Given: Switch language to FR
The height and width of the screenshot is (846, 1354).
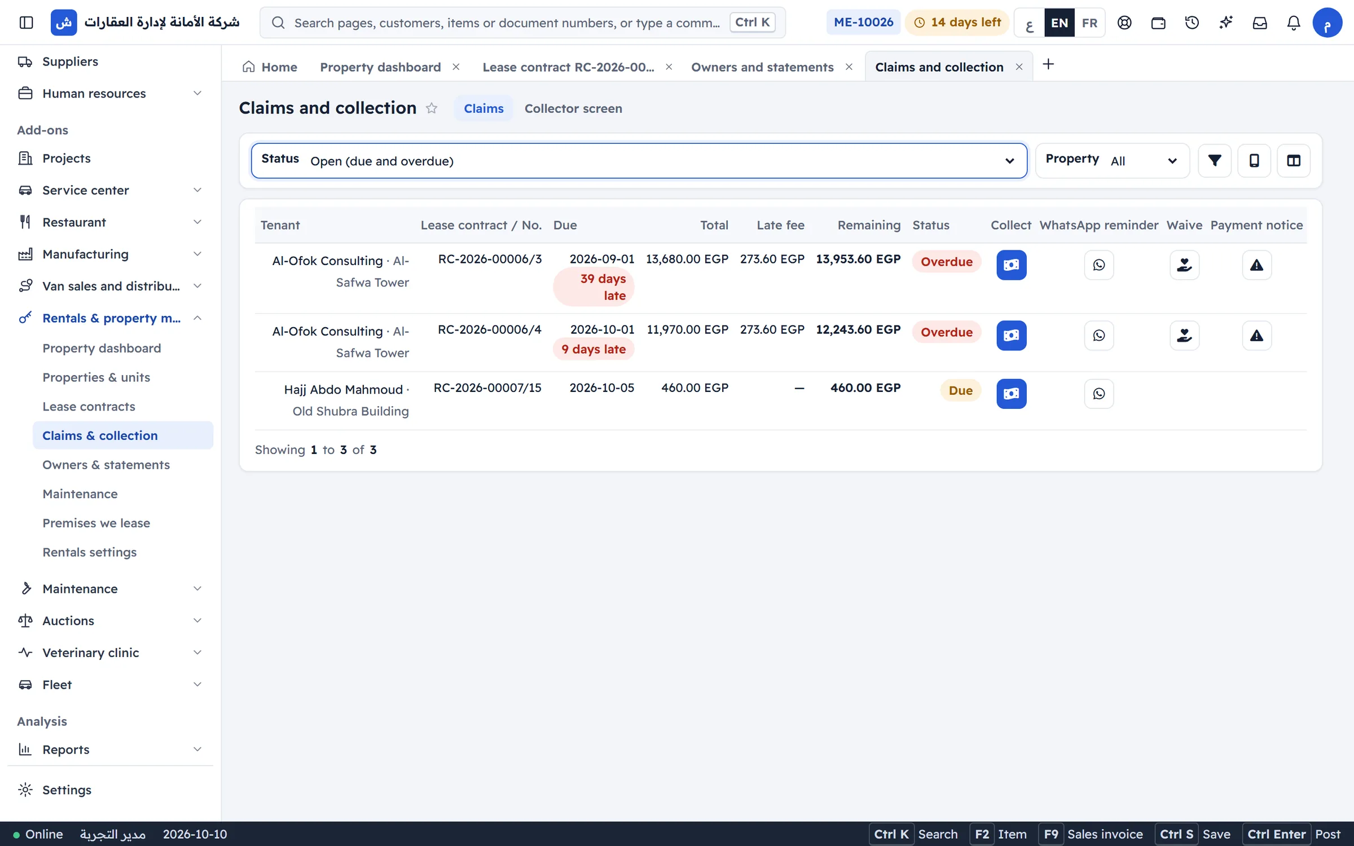Looking at the screenshot, I should [1089, 23].
